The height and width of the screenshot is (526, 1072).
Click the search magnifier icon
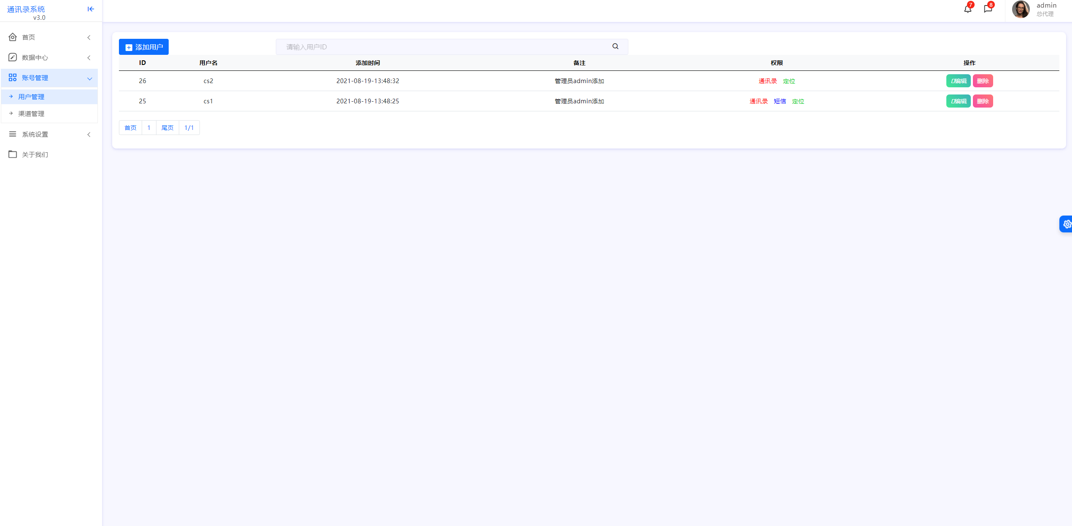pos(615,46)
